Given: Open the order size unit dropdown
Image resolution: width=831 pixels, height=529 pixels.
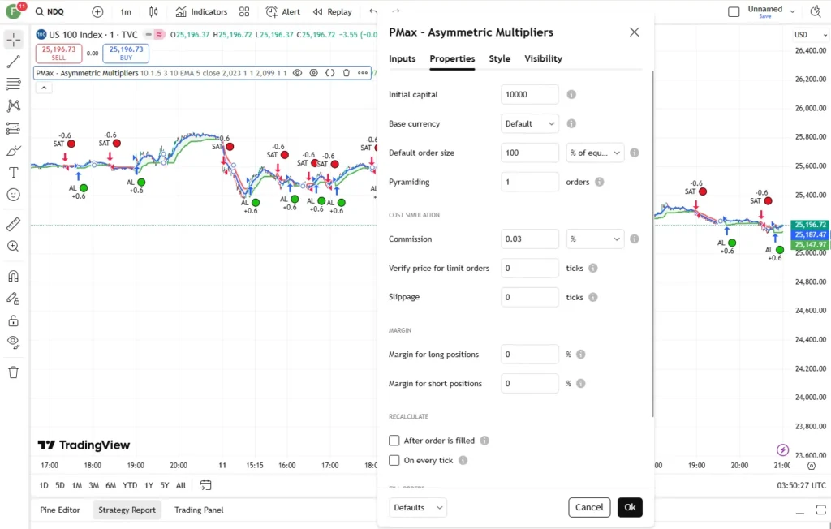Looking at the screenshot, I should coord(595,153).
